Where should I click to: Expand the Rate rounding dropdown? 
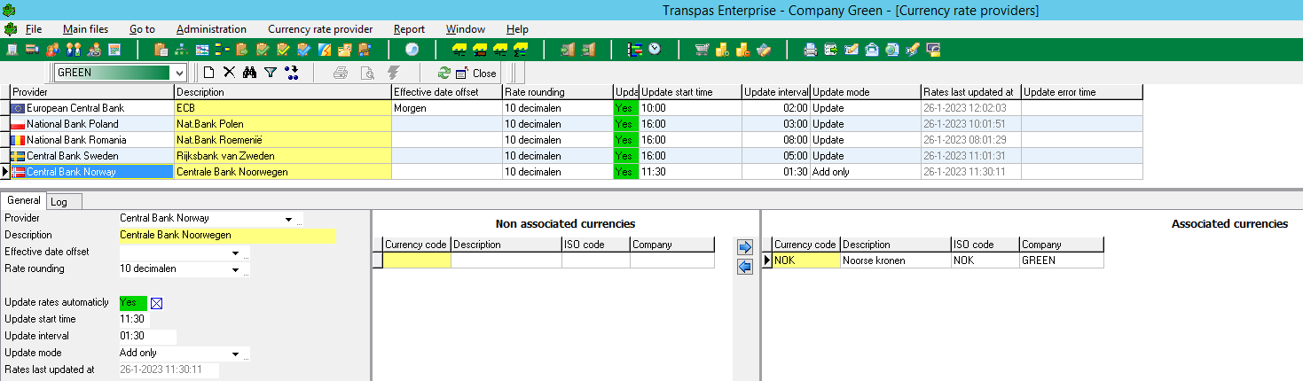235,269
